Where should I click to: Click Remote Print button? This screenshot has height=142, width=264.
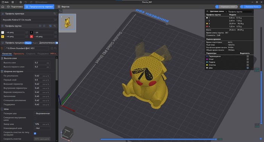tap(252, 7)
